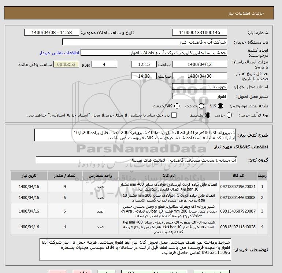Click the announcement date field 1400/04/08 - 11:58
This screenshot has width=282, height=273.
tap(52, 32)
